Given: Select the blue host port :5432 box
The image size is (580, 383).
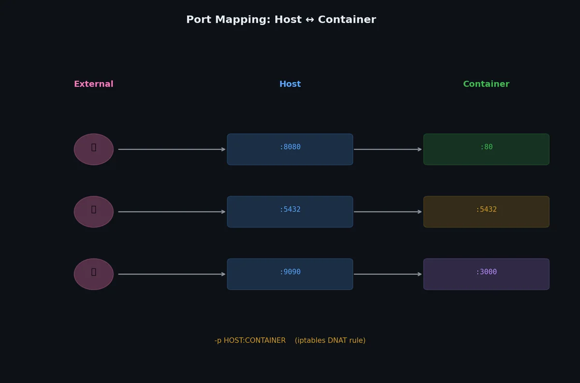Looking at the screenshot, I should (290, 212).
